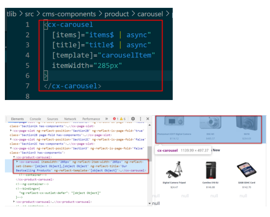The height and width of the screenshot is (217, 270).
Task: Open the Network tab
Action: [70, 119]
